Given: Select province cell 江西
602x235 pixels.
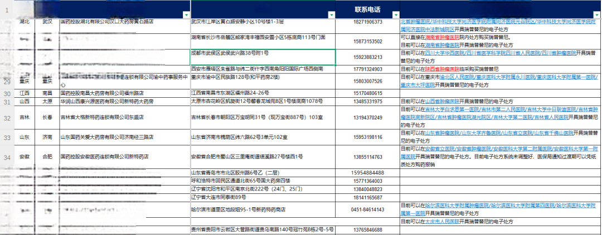Looking at the screenshot, I should tap(24, 93).
